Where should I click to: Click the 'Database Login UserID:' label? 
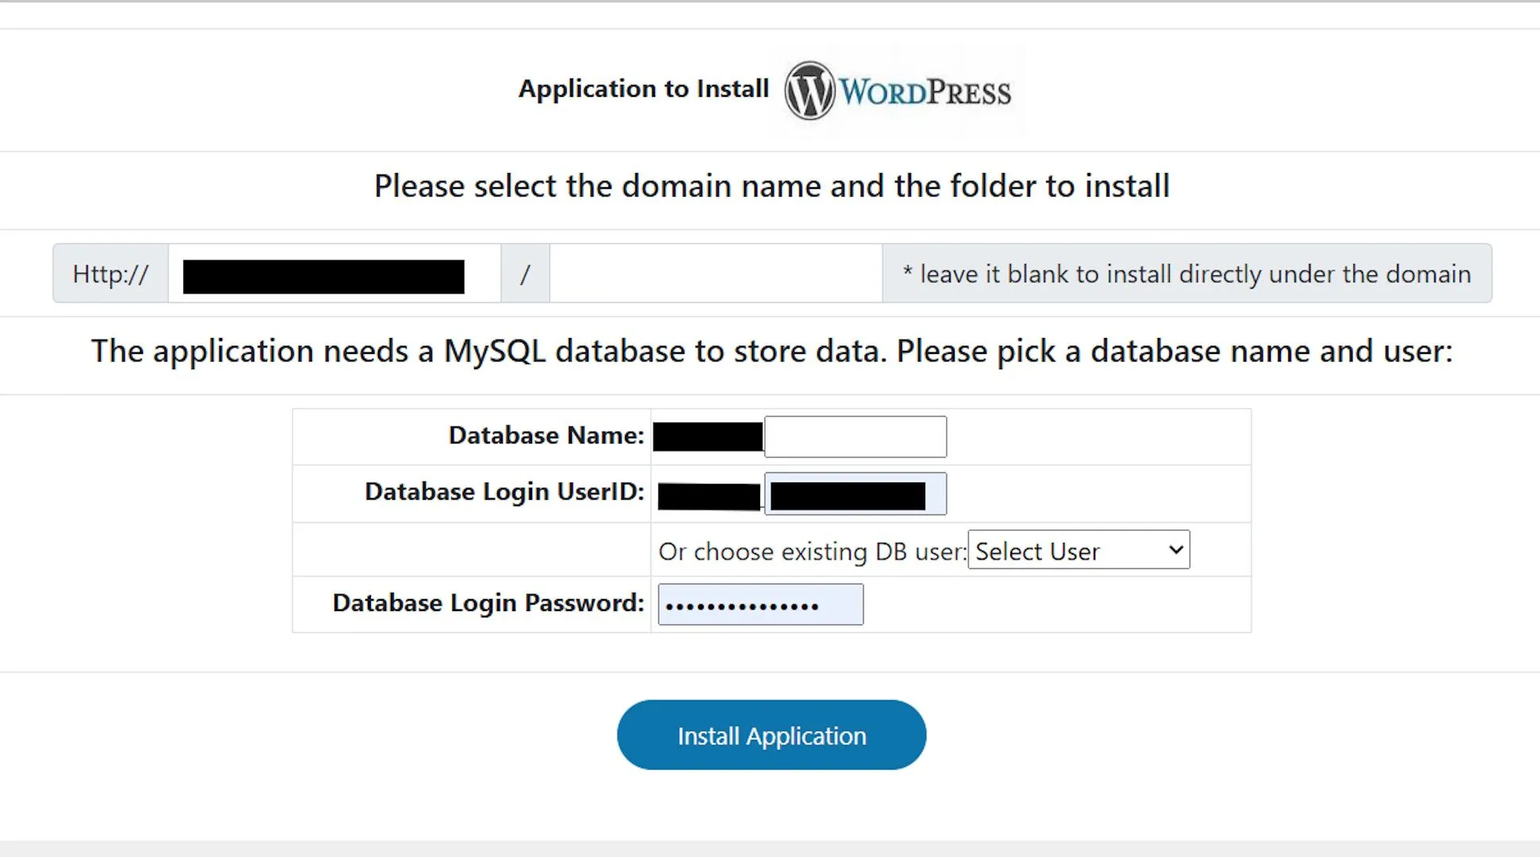504,492
